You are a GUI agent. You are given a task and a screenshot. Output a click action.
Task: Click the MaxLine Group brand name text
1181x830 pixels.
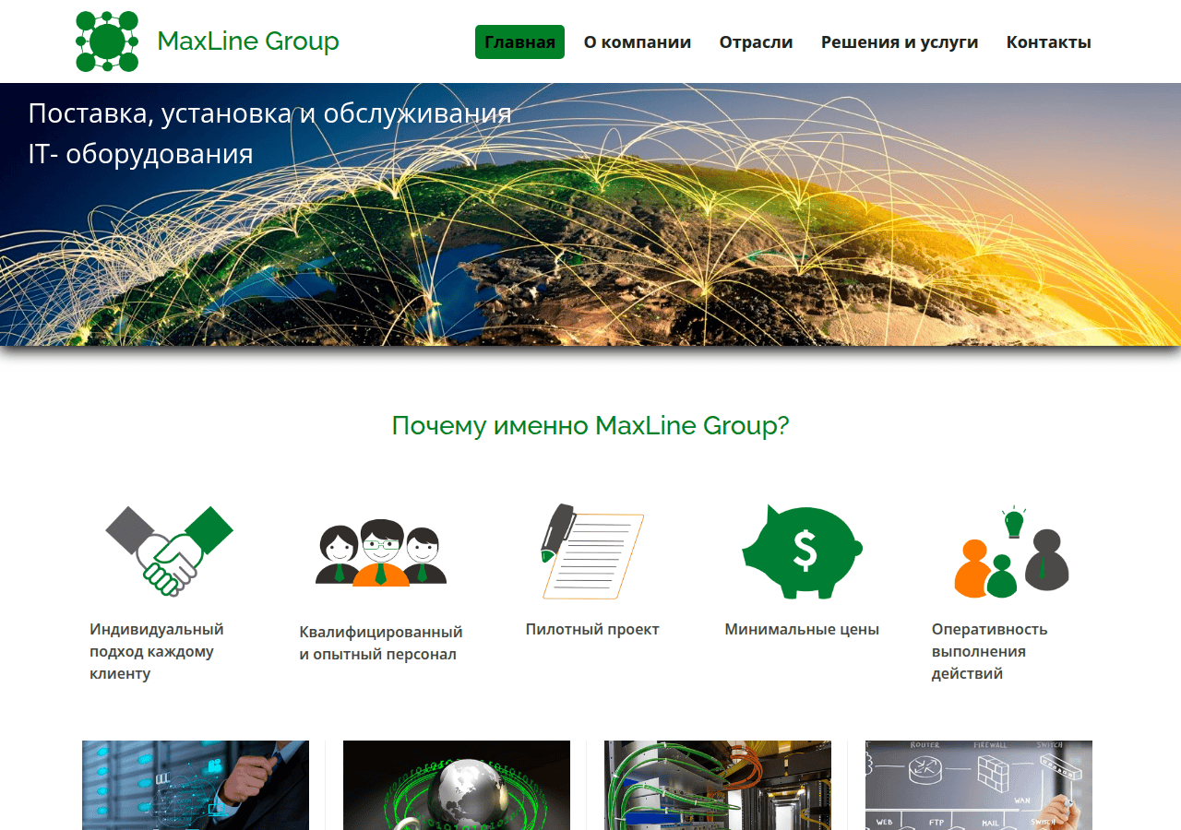(248, 41)
